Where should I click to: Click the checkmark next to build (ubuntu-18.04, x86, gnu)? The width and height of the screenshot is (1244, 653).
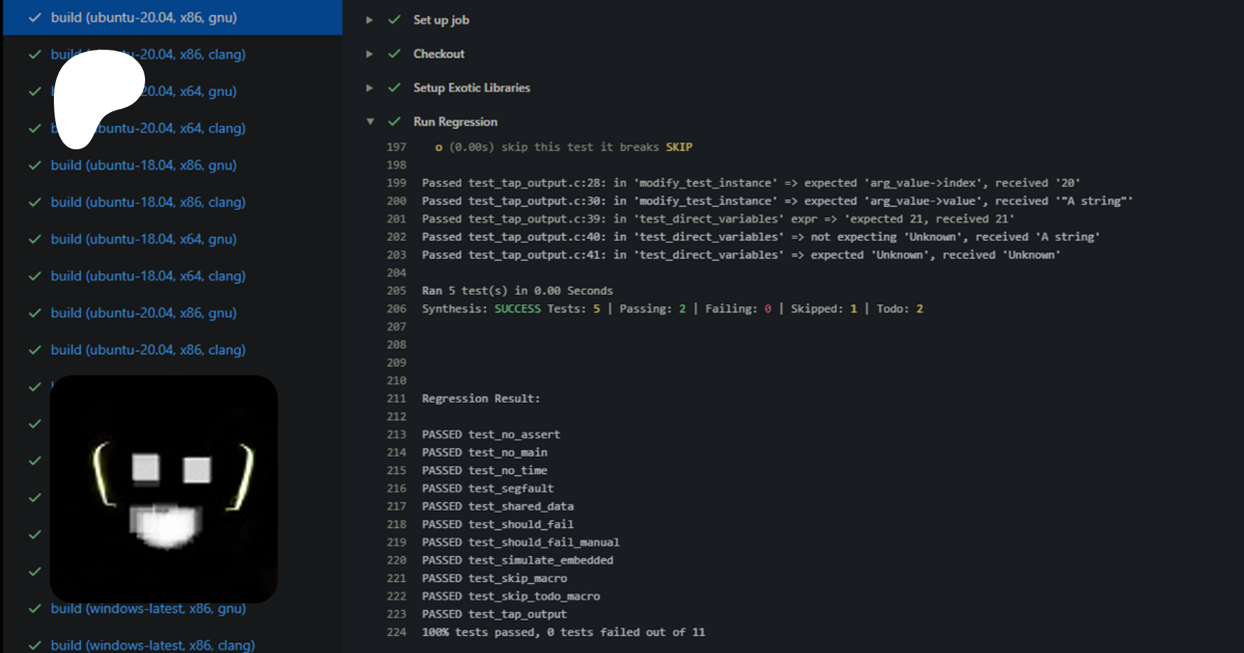[x=35, y=166]
